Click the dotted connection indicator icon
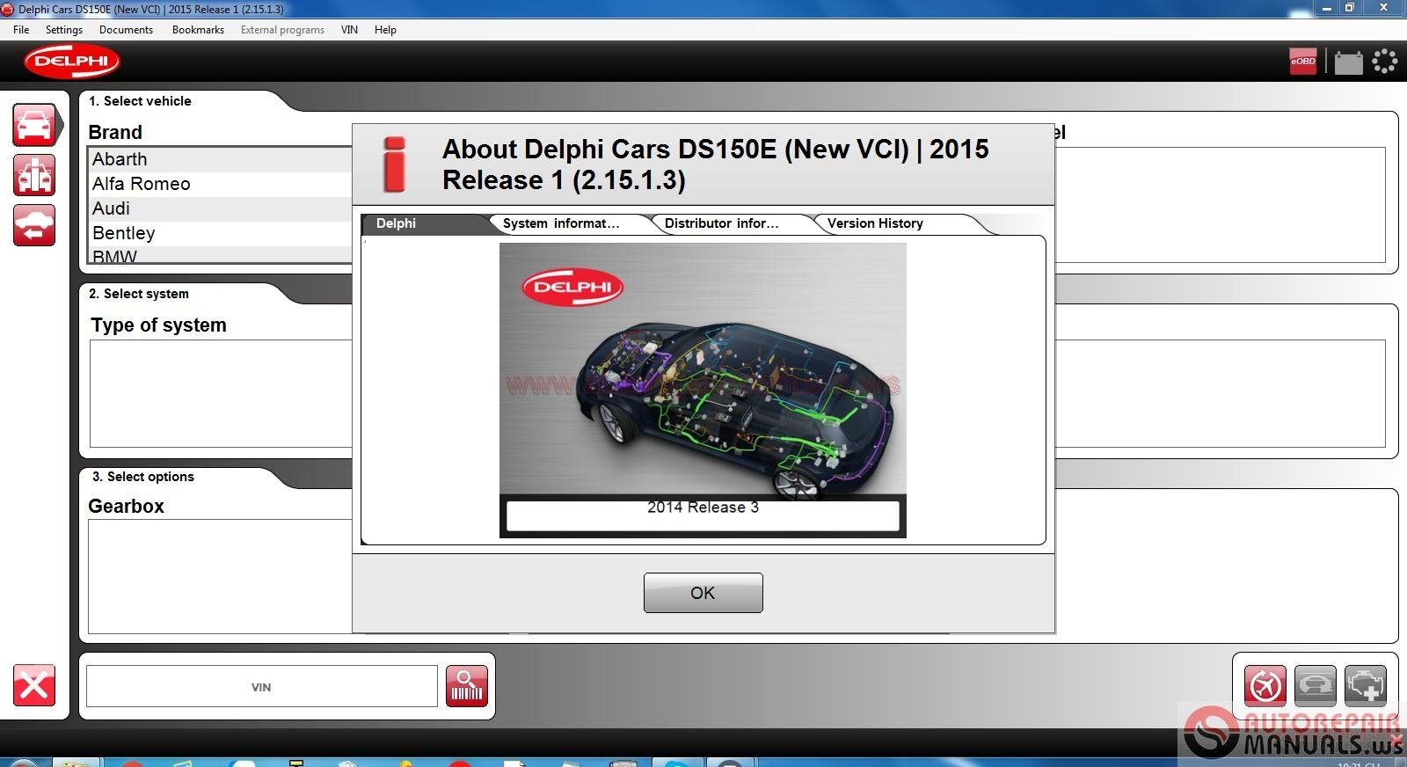Image resolution: width=1407 pixels, height=767 pixels. [x=1385, y=61]
